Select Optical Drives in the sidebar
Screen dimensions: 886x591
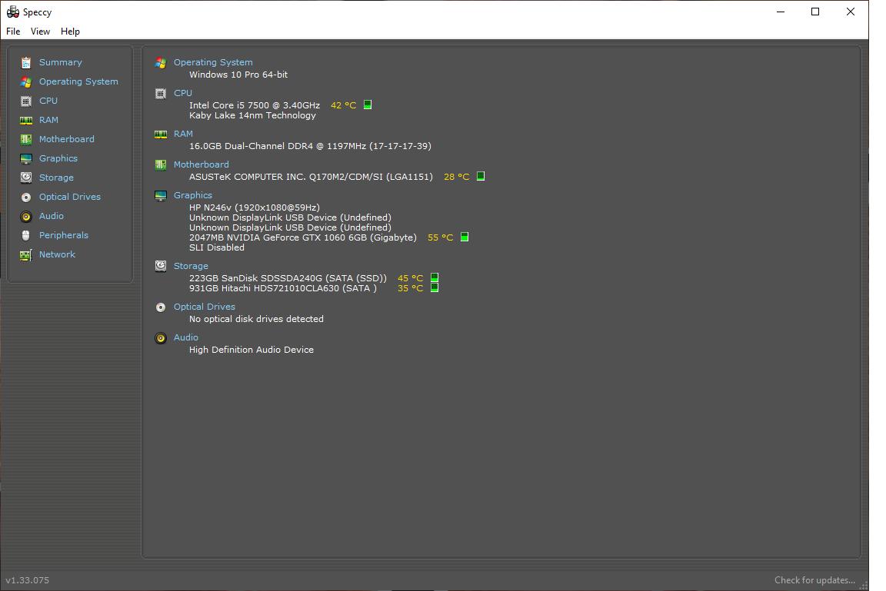click(69, 197)
